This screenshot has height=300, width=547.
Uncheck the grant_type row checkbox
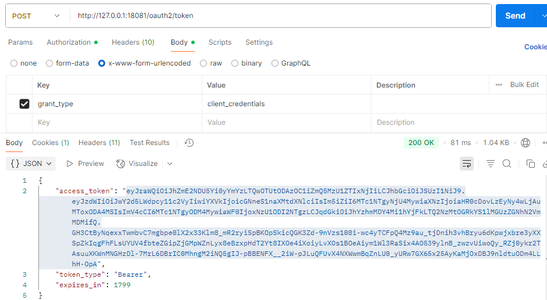coord(24,104)
